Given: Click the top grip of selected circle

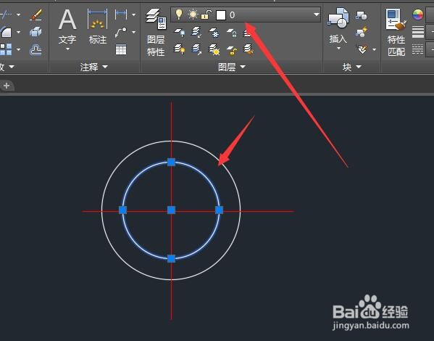Looking at the screenshot, I should tap(171, 162).
